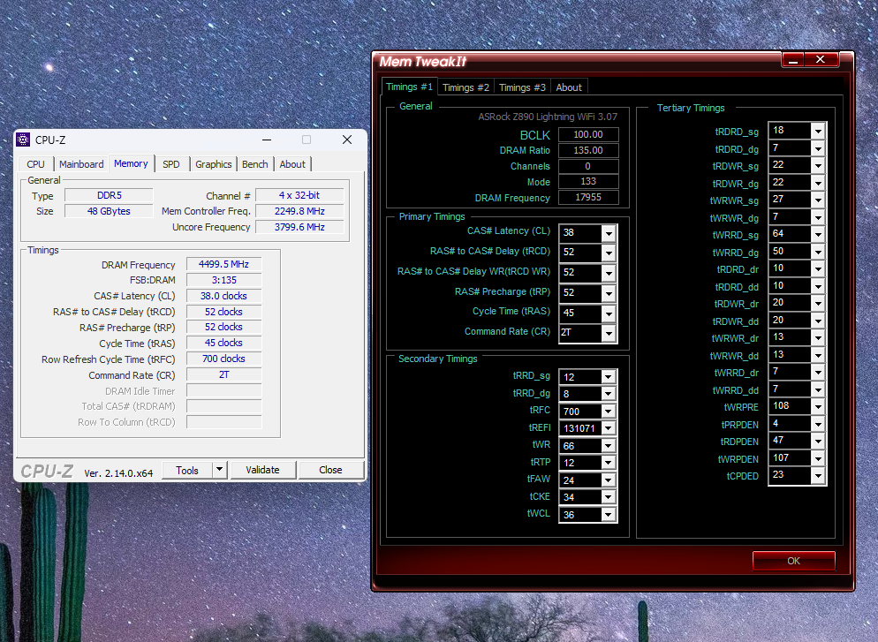Image resolution: width=878 pixels, height=642 pixels.
Task: Minimize the Mem TweakIt window
Action: point(792,59)
